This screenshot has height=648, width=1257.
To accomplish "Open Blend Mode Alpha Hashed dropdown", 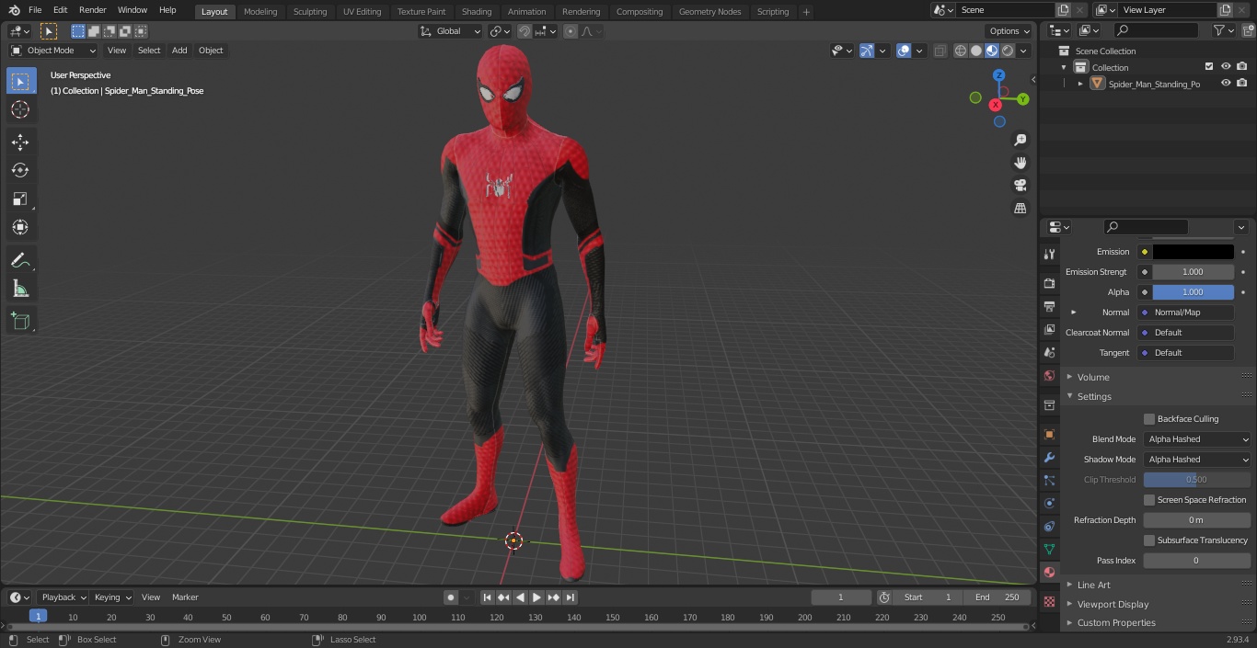I will (x=1197, y=439).
